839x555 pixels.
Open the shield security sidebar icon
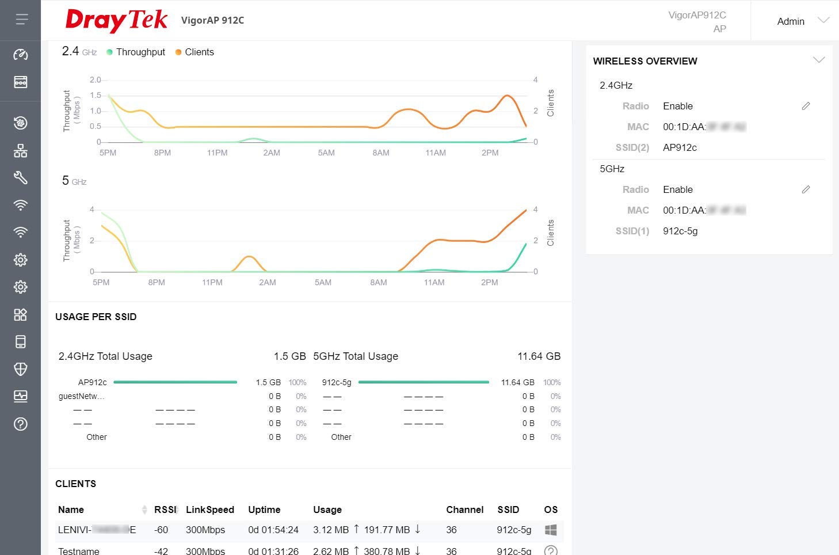[21, 369]
